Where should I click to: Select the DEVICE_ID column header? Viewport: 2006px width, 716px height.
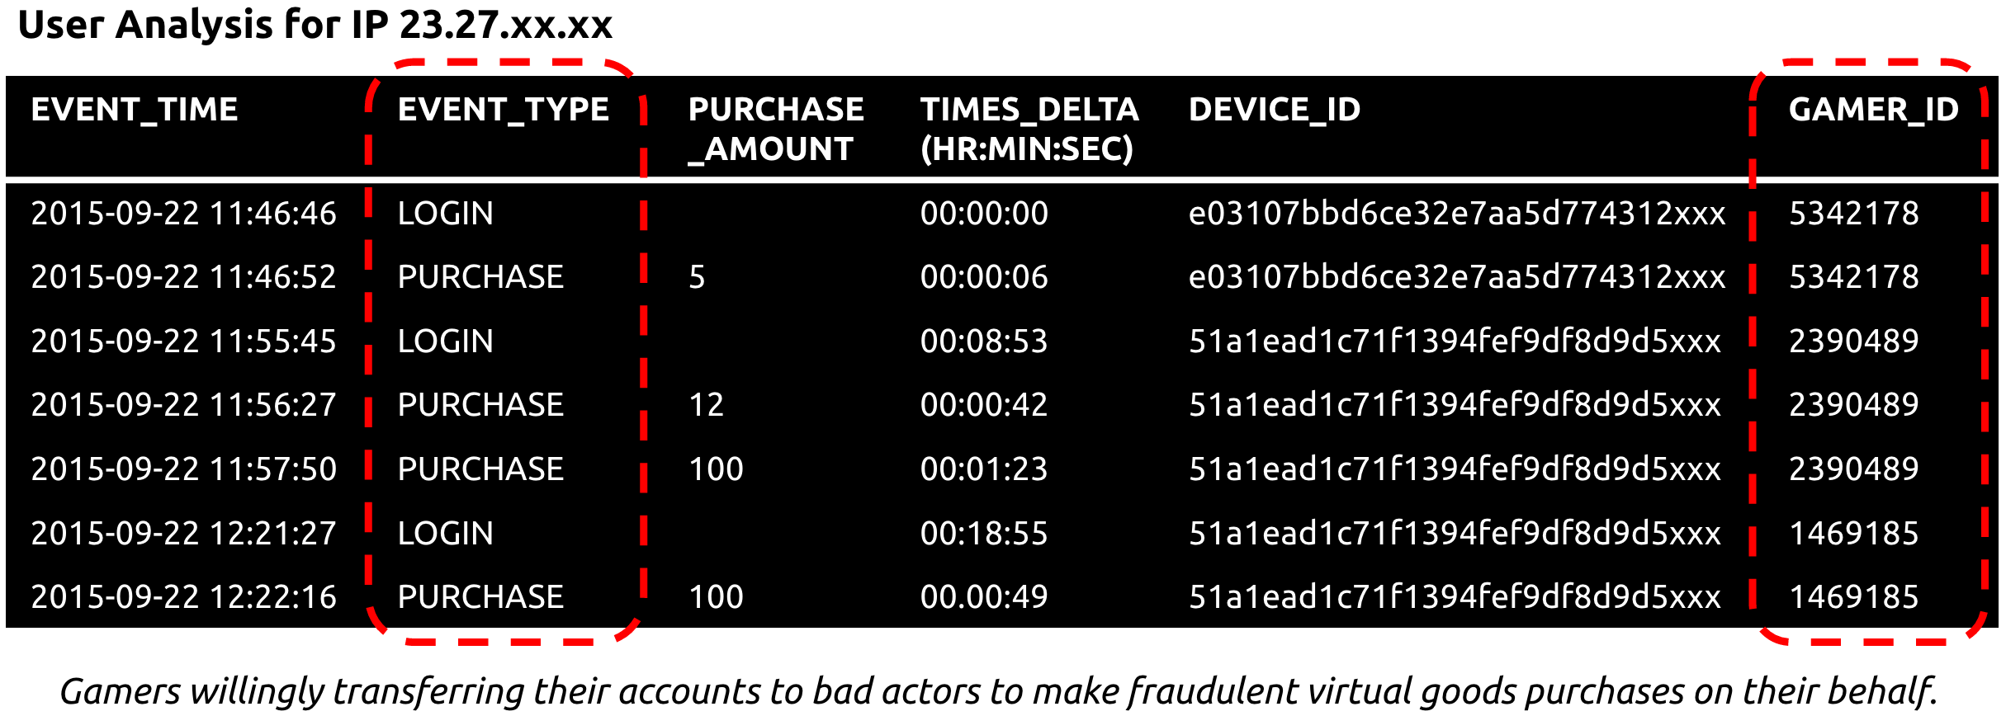click(x=1275, y=110)
